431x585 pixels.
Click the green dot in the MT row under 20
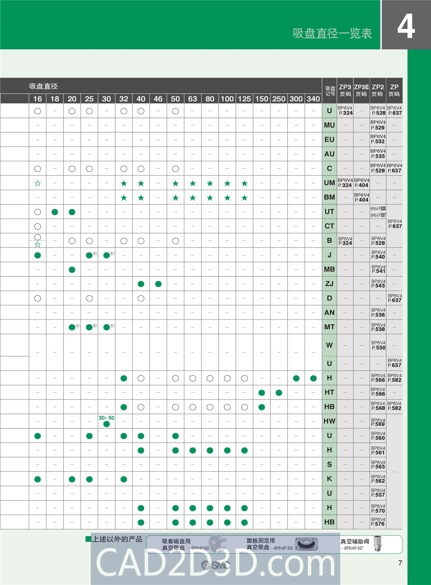click(72, 327)
